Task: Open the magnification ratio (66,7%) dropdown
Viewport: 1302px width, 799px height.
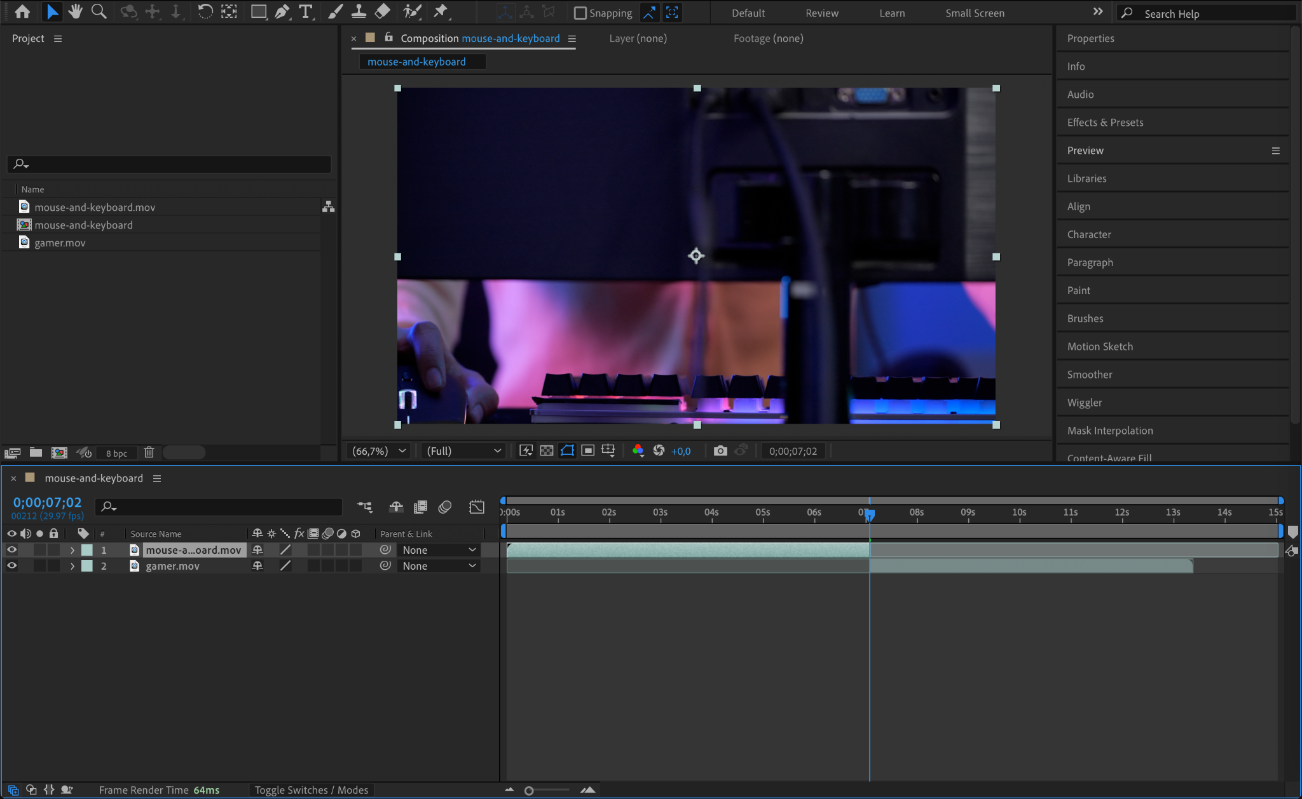Action: coord(380,451)
